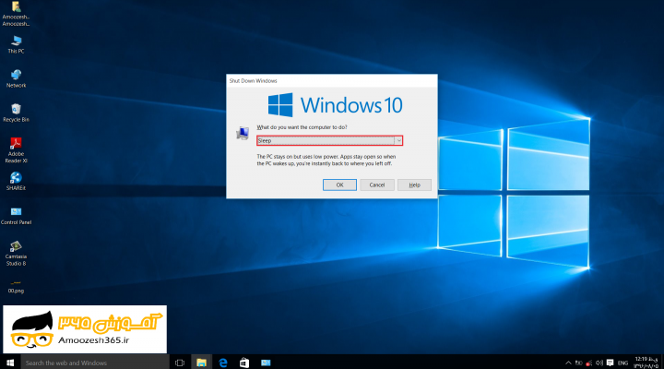This screenshot has height=369, width=664.
Task: Select the Control Panel desktop icon
Action: pyautogui.click(x=16, y=216)
